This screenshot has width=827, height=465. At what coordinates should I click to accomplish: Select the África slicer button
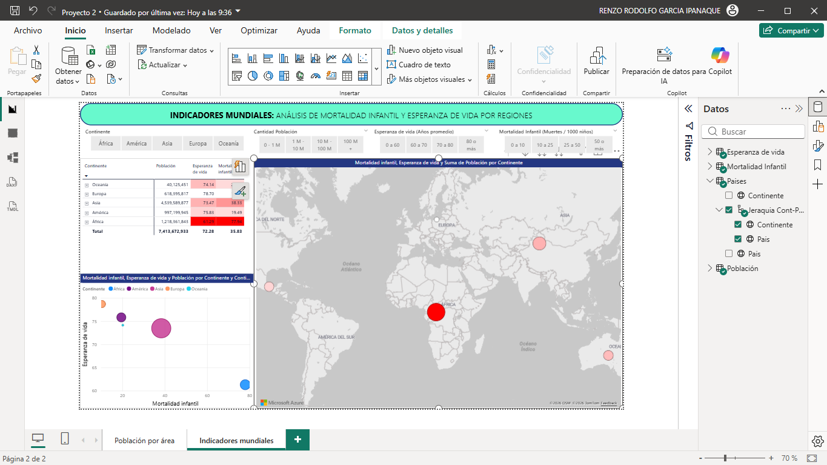[x=106, y=144]
